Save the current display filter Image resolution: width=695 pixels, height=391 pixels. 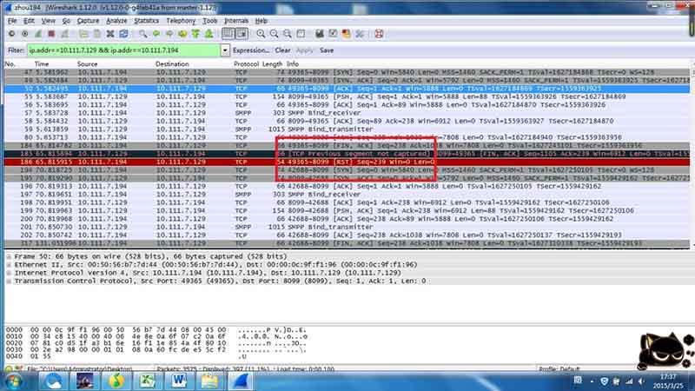327,50
